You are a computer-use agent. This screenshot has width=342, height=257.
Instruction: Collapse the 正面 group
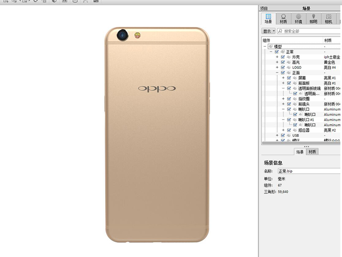[277, 73]
